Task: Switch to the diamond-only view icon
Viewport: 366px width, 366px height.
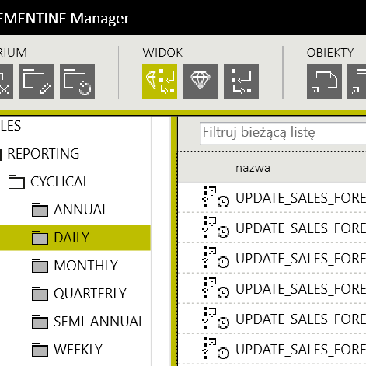Action: pyautogui.click(x=200, y=81)
